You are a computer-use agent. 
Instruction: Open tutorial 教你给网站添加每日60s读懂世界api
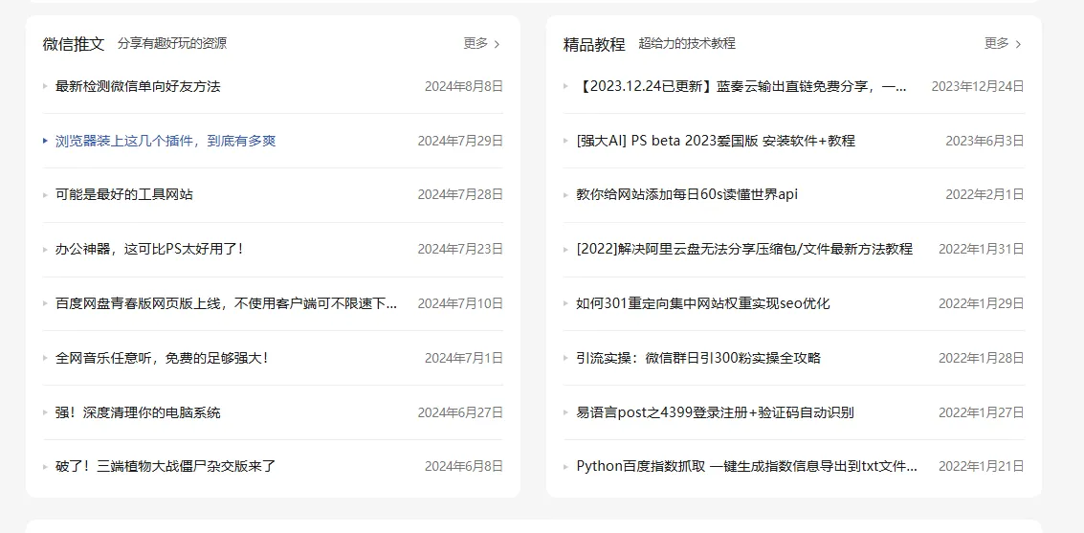(687, 194)
